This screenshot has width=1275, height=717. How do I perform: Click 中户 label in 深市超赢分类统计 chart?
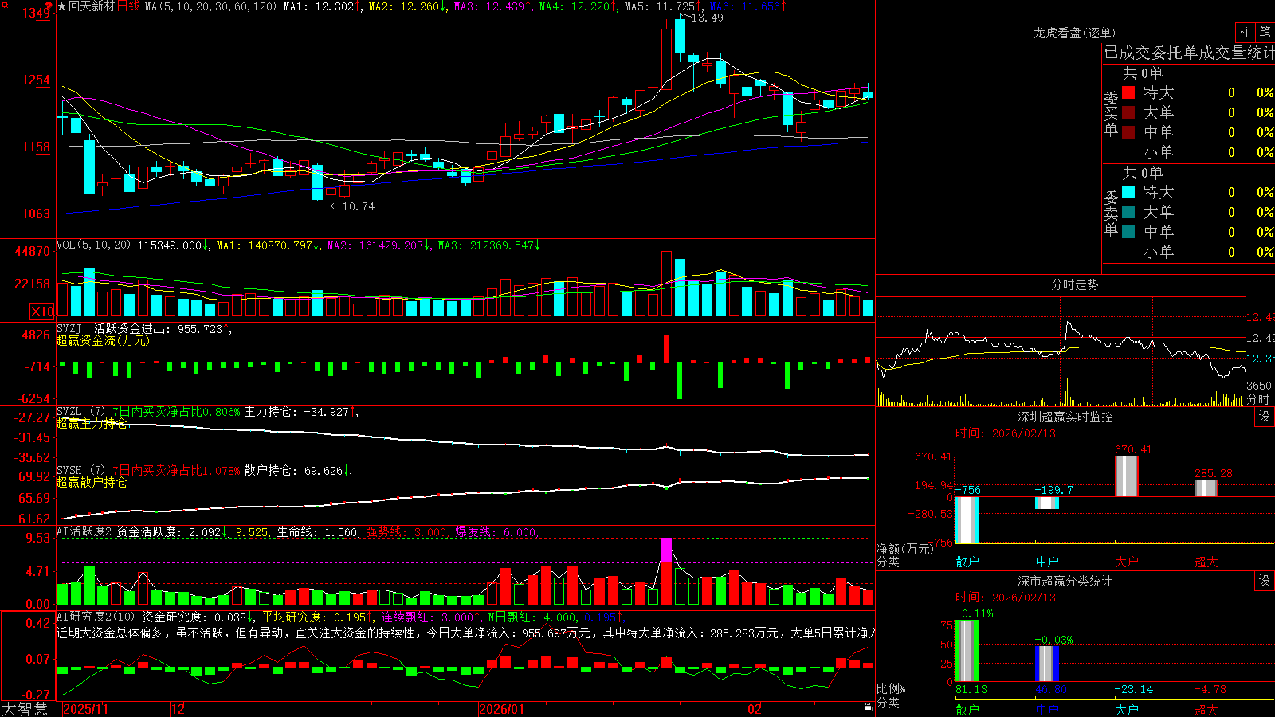pyautogui.click(x=1047, y=709)
